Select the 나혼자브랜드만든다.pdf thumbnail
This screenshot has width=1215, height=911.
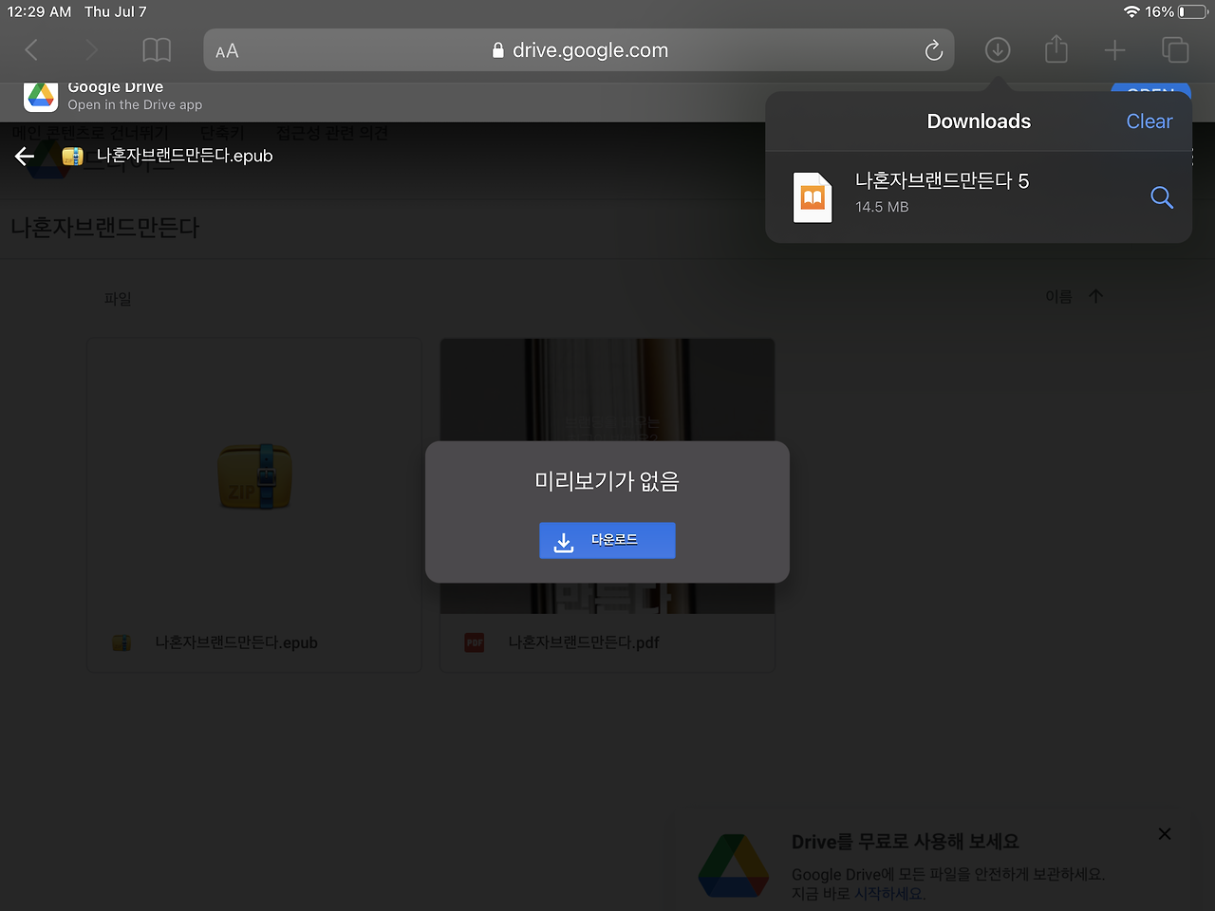point(607,389)
